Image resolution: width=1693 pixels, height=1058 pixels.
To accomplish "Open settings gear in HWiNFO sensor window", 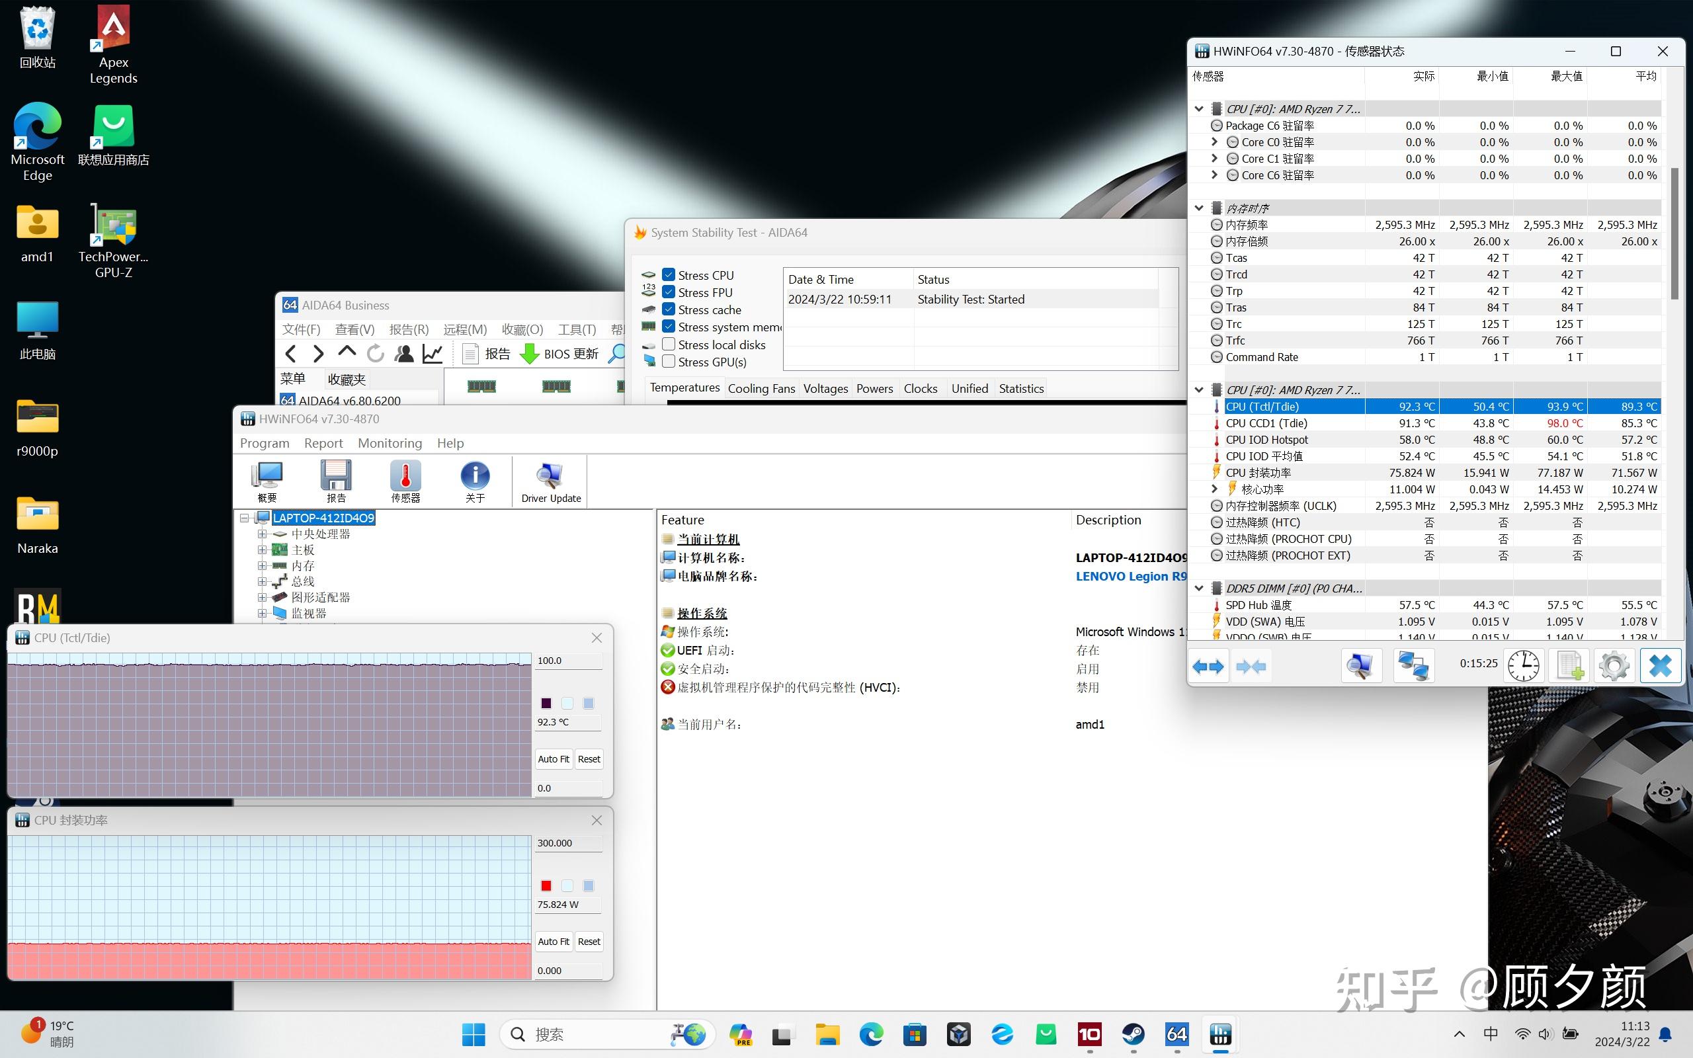I will [x=1615, y=665].
